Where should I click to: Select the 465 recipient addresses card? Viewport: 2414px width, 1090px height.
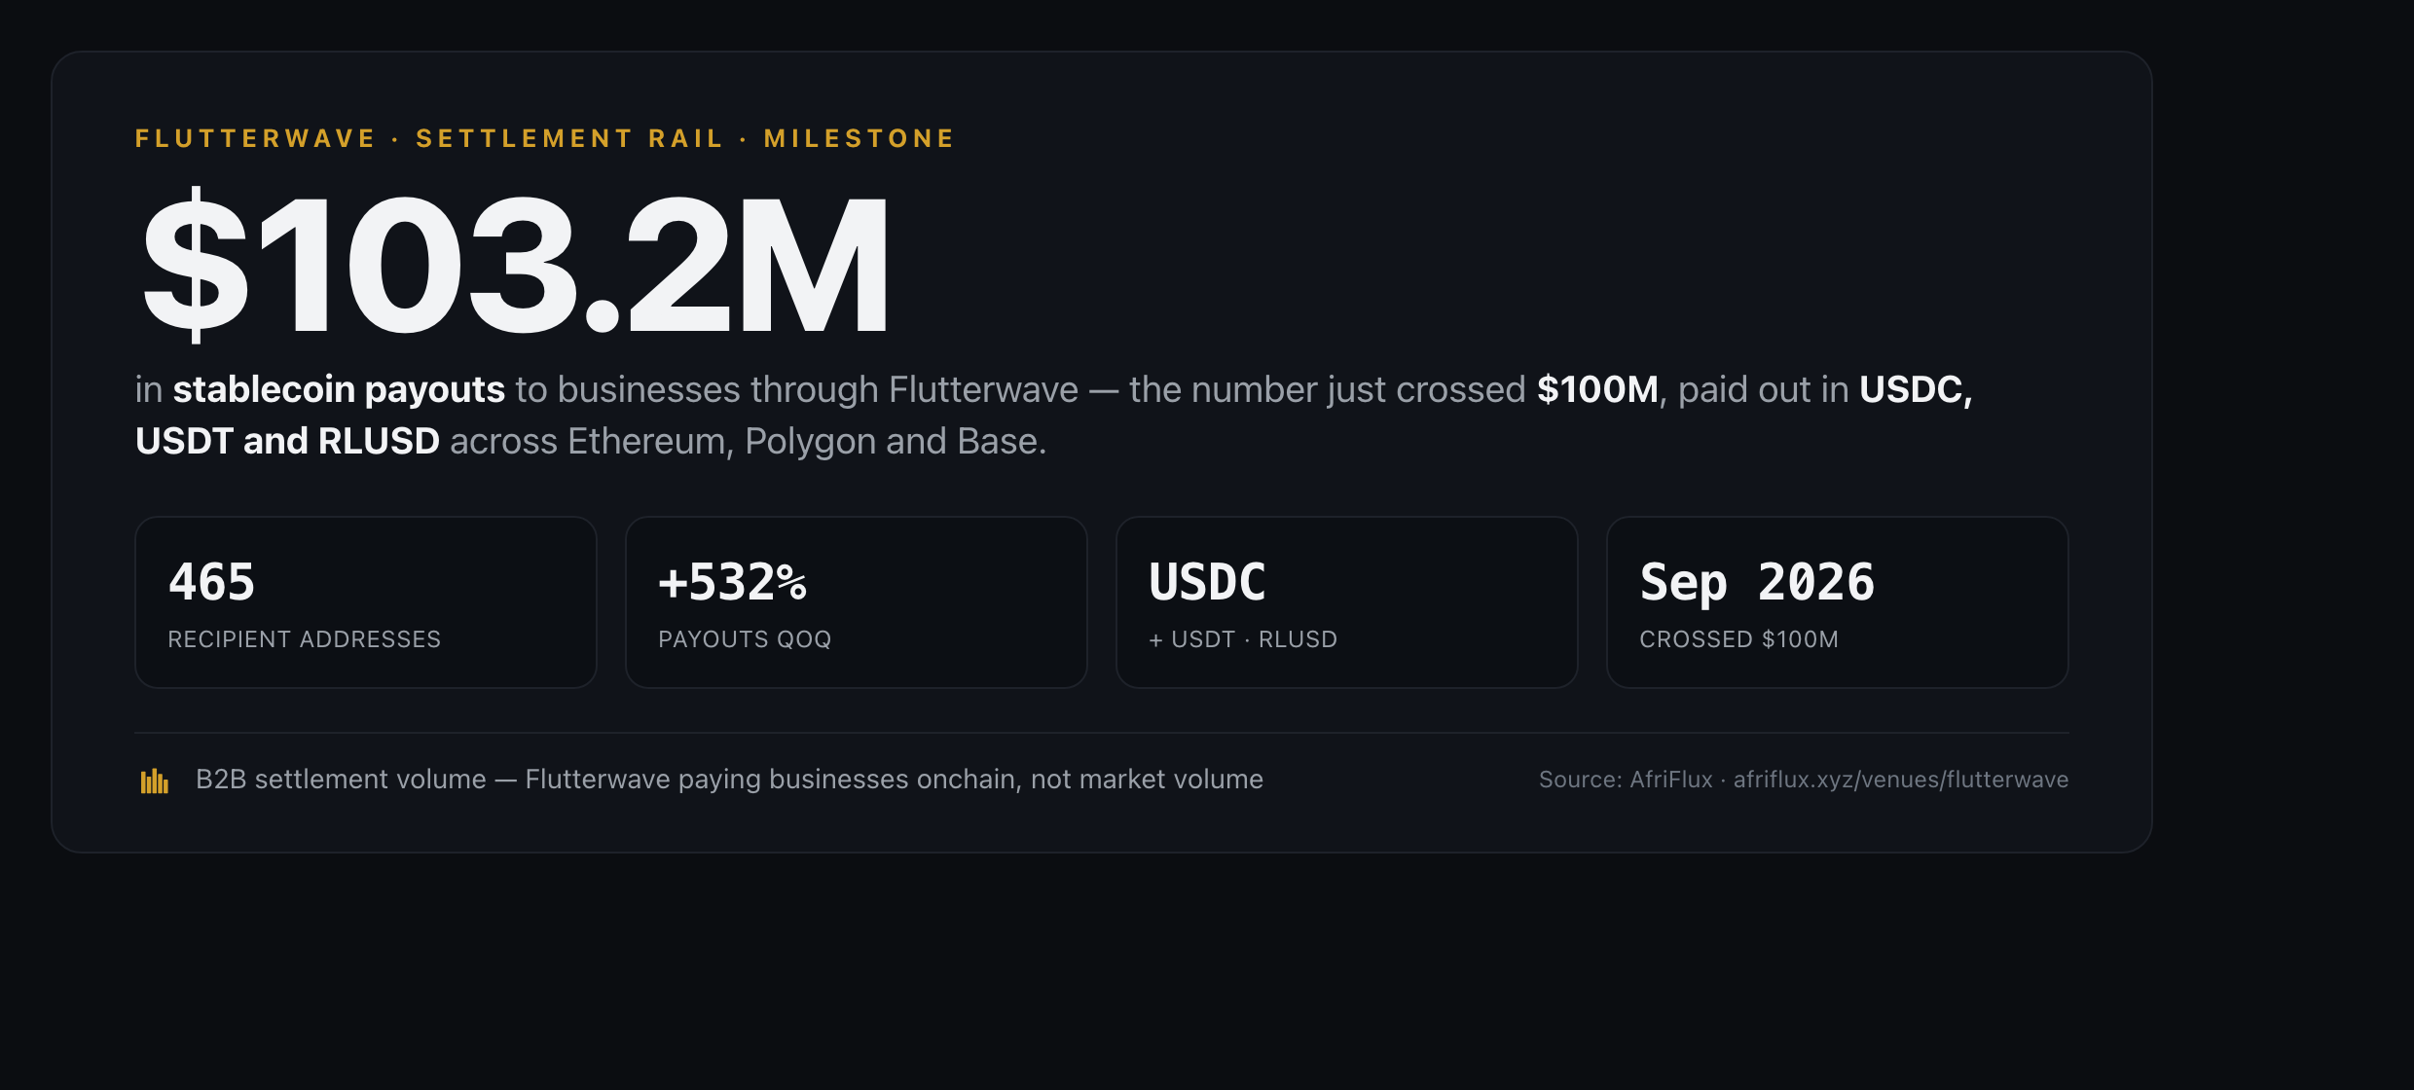(366, 602)
